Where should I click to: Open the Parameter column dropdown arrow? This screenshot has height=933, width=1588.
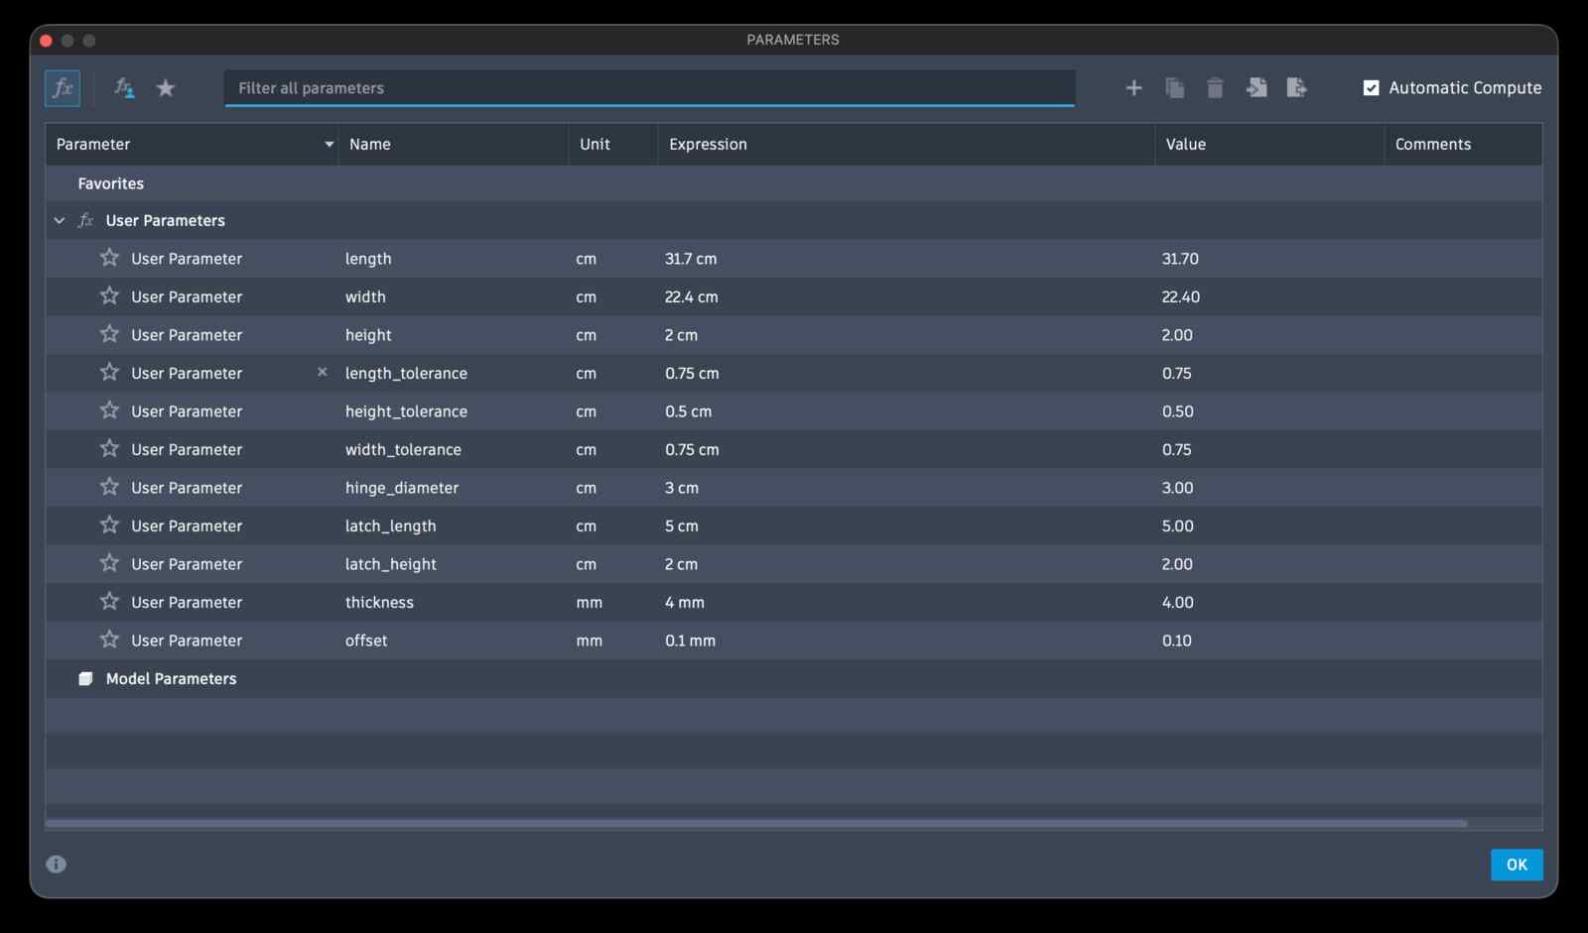(329, 145)
